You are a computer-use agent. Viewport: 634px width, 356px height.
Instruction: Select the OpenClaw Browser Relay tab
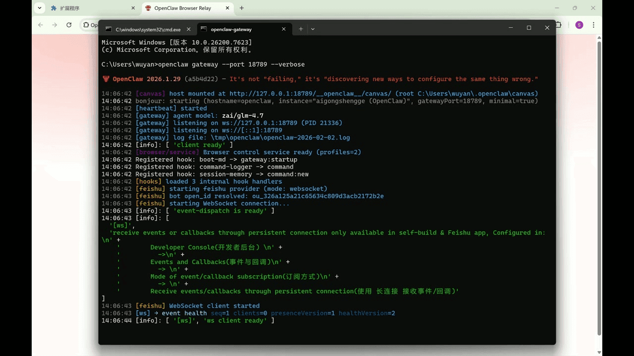pyautogui.click(x=183, y=8)
